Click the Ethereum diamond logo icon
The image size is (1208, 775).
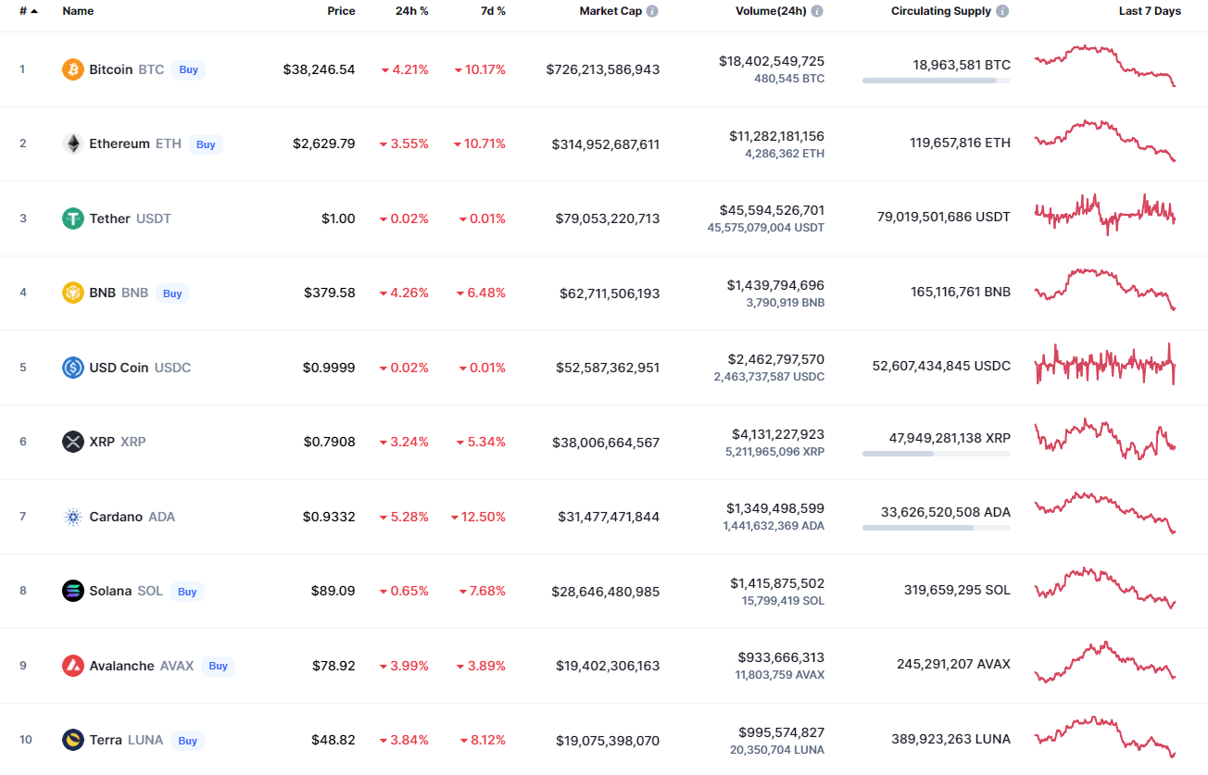(x=72, y=144)
